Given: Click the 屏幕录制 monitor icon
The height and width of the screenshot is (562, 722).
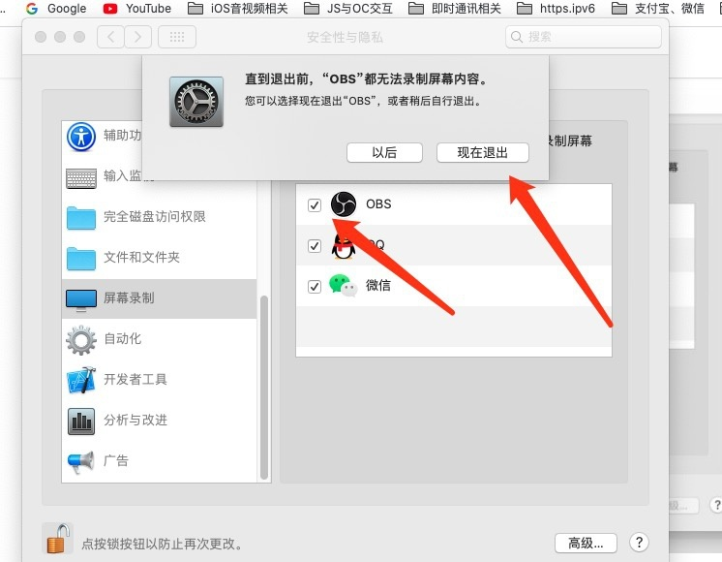Looking at the screenshot, I should 81,300.
